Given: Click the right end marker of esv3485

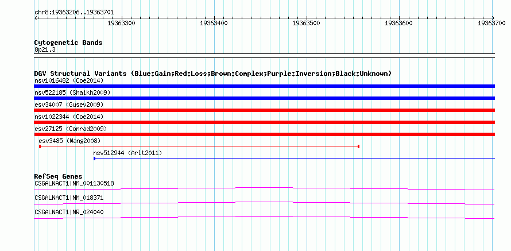Looking at the screenshot, I should click(358, 146).
